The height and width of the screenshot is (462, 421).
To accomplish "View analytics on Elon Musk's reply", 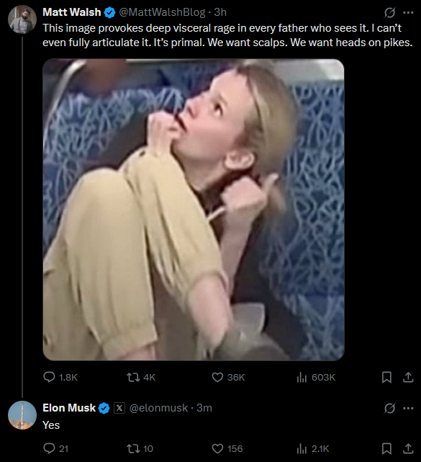I will tap(313, 448).
